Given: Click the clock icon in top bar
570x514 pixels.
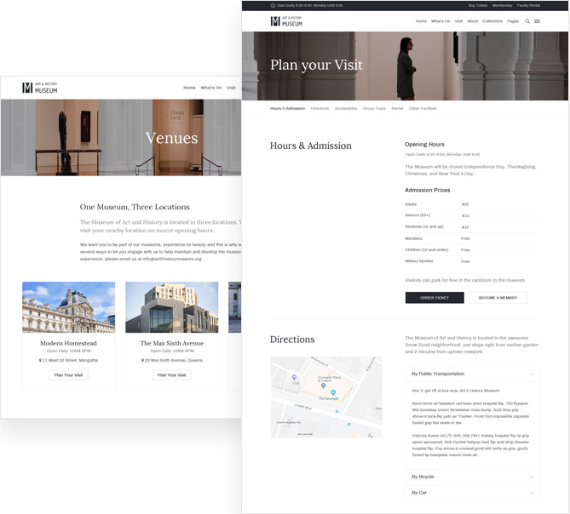Looking at the screenshot, I should pyautogui.click(x=273, y=5).
